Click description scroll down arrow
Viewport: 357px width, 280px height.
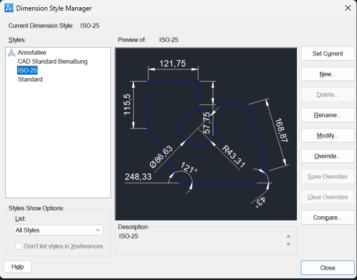pos(288,244)
